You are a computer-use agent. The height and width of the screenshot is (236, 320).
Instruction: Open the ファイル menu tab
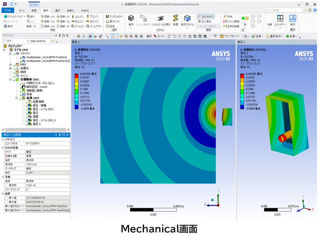click(8, 10)
